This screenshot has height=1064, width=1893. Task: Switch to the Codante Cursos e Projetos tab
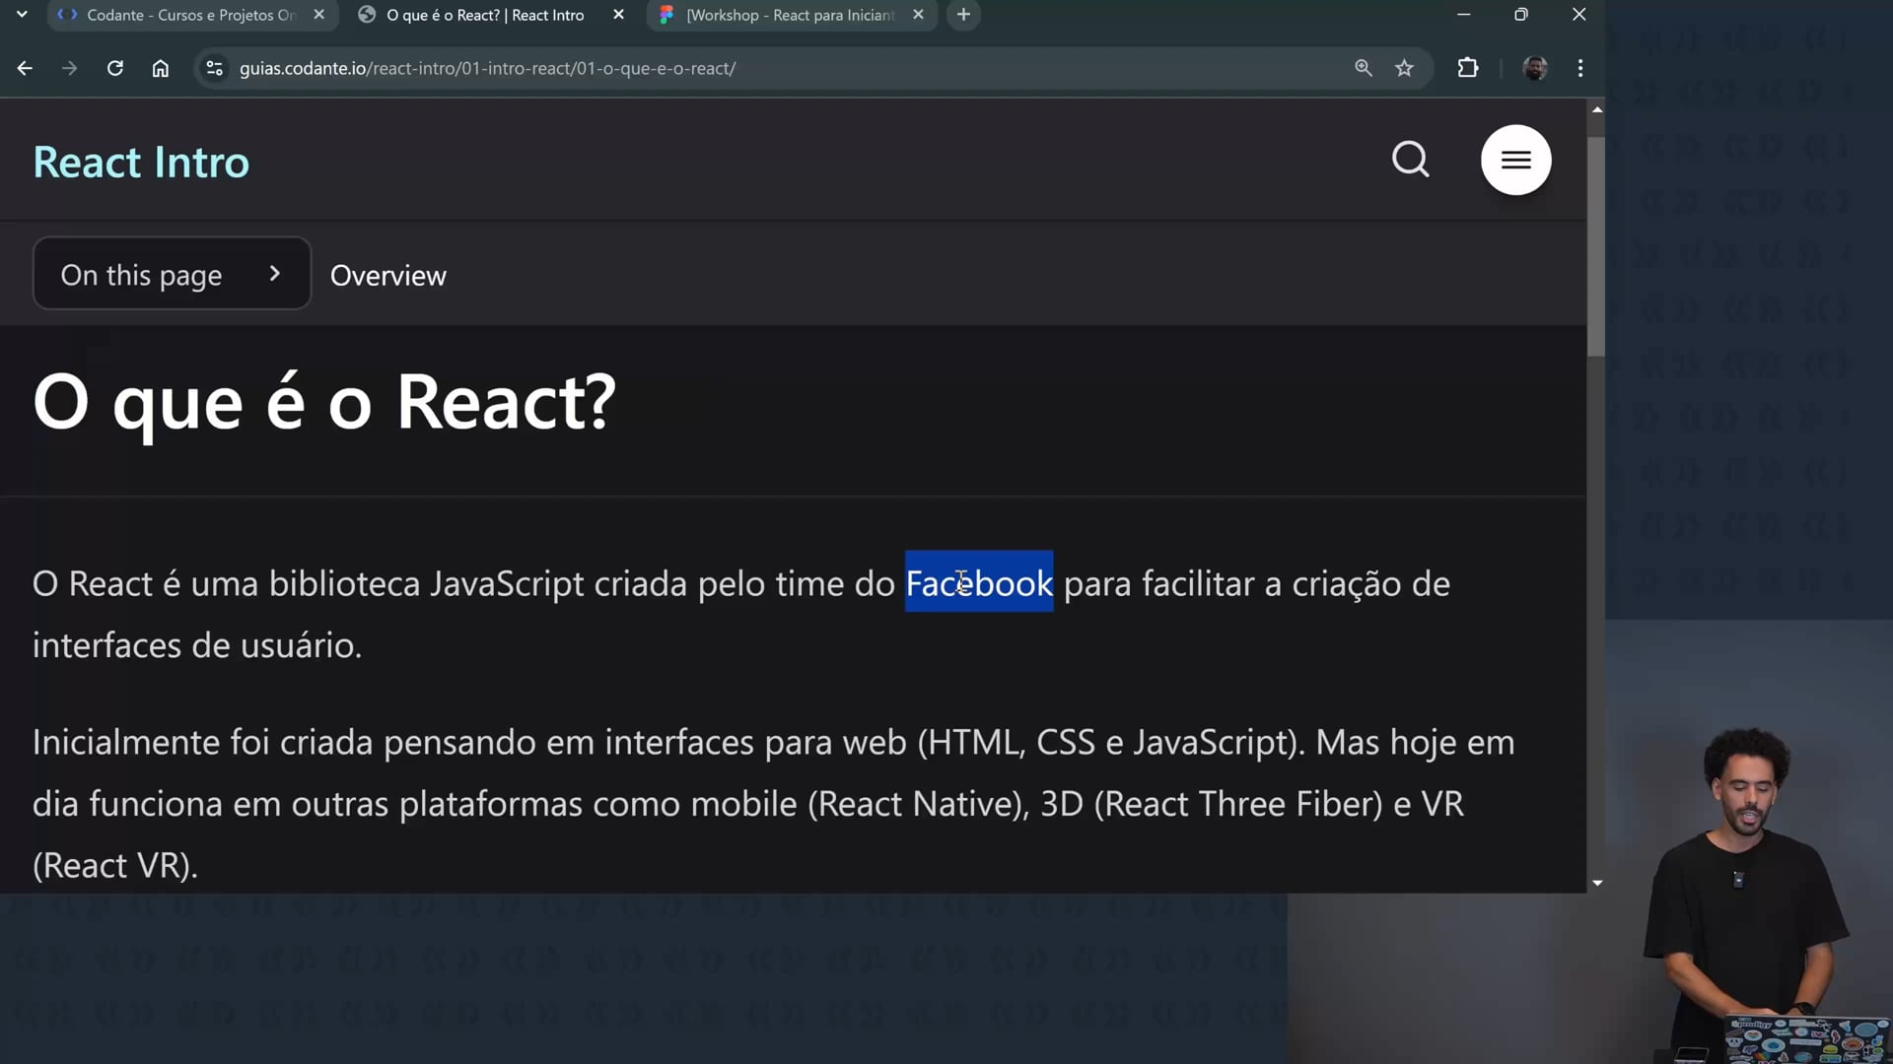[187, 15]
